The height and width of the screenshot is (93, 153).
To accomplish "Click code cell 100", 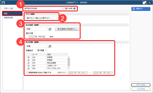I will [39, 57].
